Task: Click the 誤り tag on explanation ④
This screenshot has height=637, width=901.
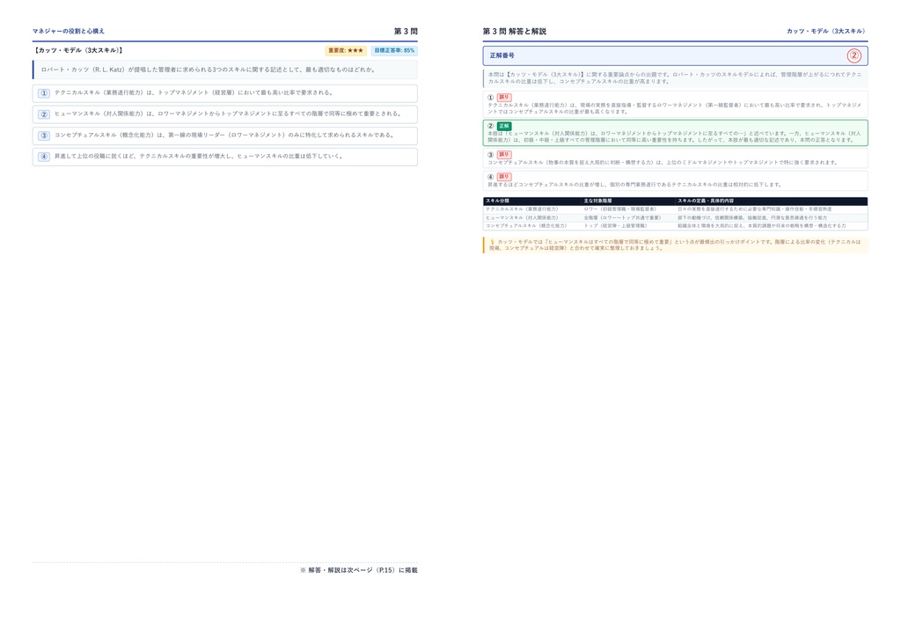Action: [x=504, y=177]
